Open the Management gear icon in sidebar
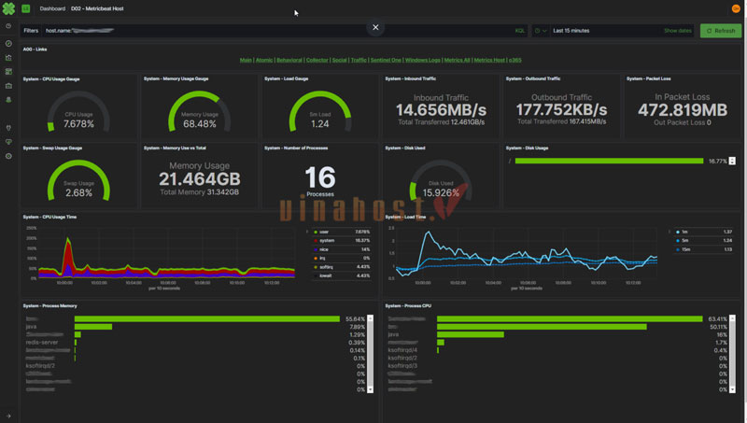 [8, 156]
